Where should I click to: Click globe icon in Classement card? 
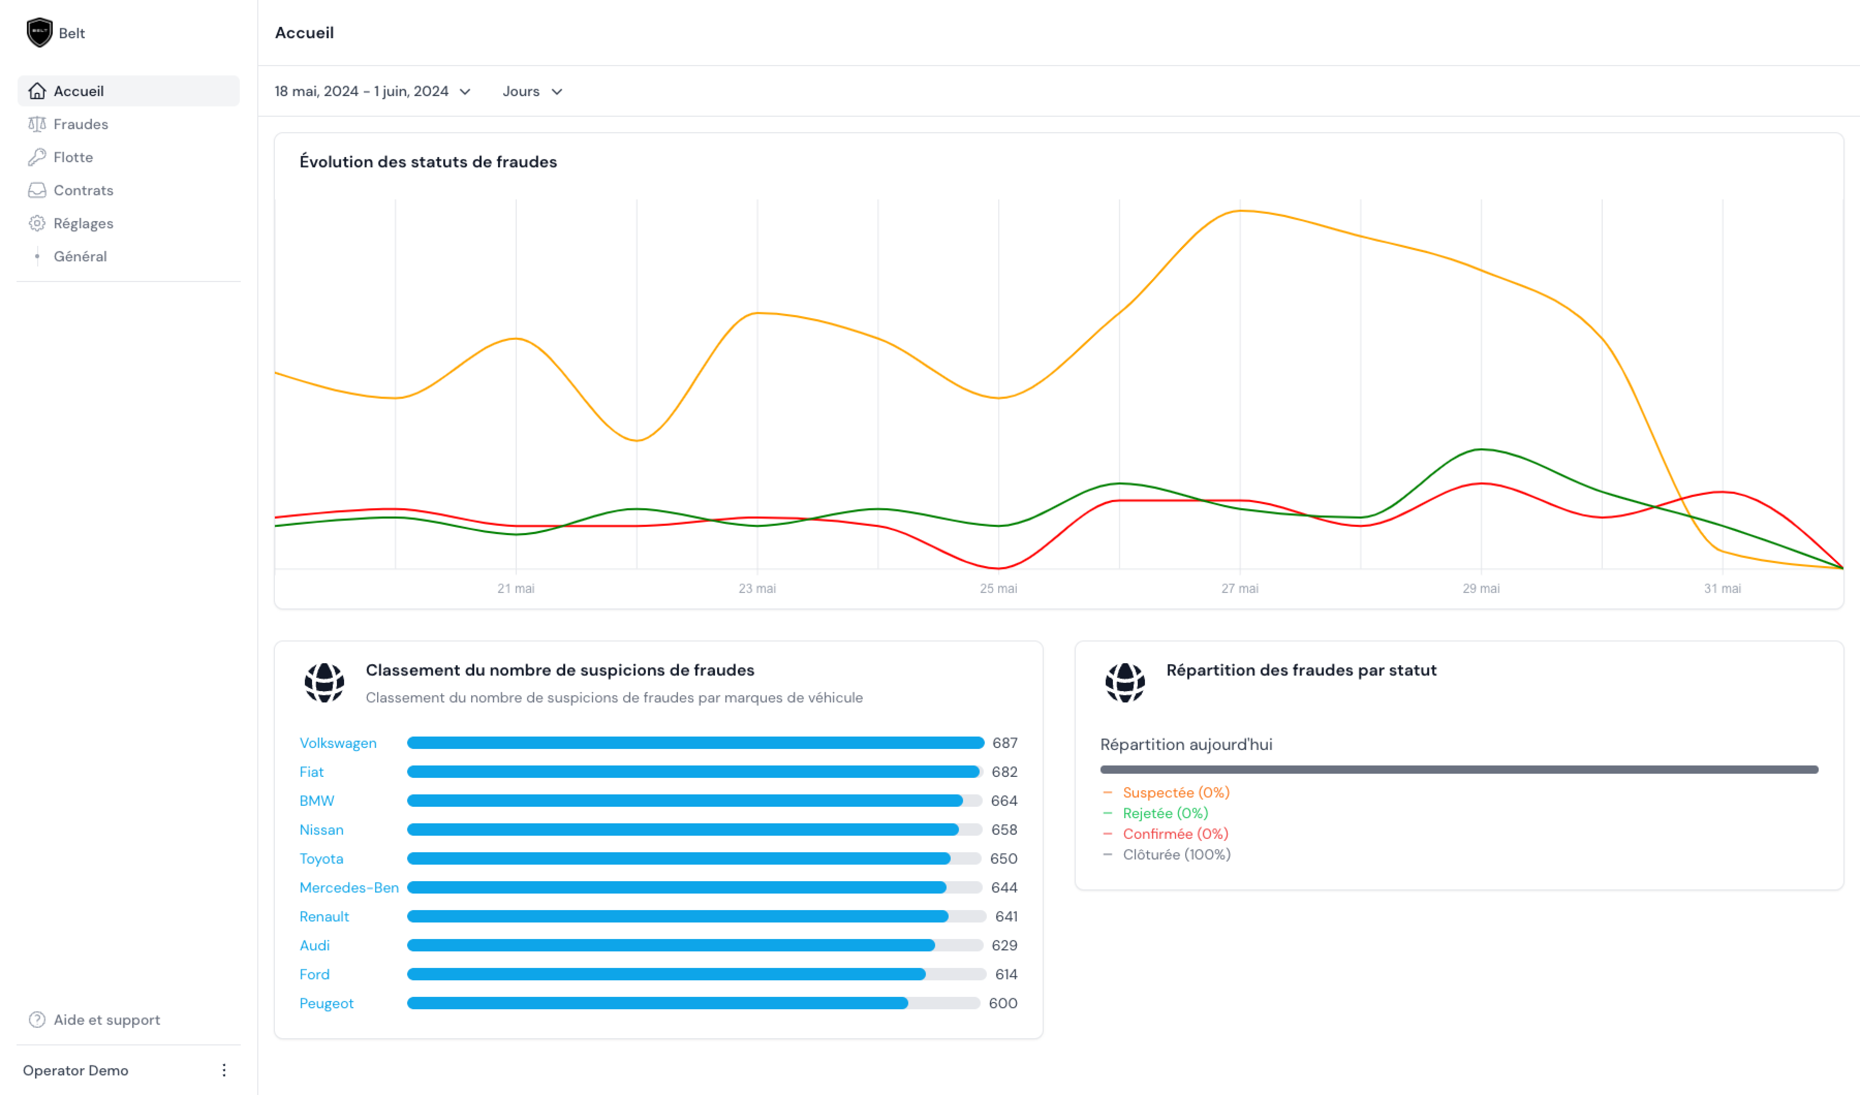click(324, 683)
